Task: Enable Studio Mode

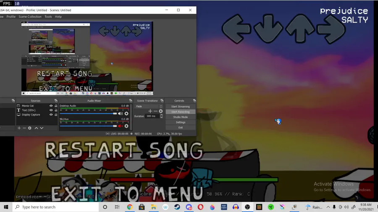Action: click(180, 117)
